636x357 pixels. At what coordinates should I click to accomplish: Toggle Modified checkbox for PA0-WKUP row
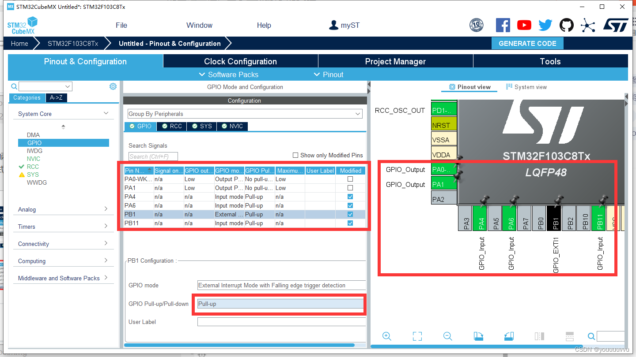350,179
